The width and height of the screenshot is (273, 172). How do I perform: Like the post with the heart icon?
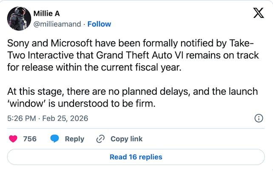pos(14,139)
